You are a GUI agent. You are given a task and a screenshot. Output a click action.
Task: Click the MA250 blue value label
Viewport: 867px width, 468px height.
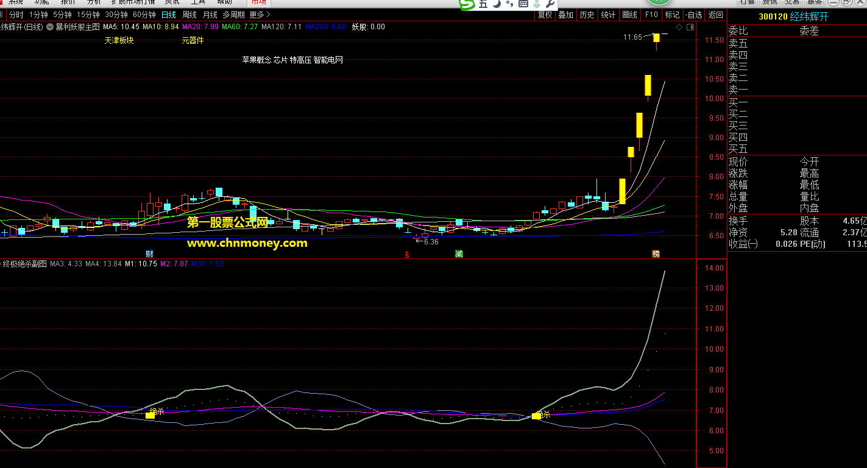coord(326,27)
